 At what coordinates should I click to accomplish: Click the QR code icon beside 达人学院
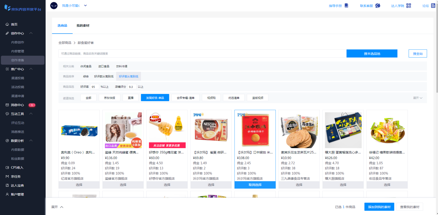point(409,5)
